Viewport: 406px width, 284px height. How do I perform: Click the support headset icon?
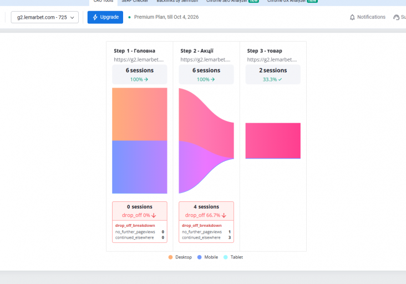(x=396, y=17)
